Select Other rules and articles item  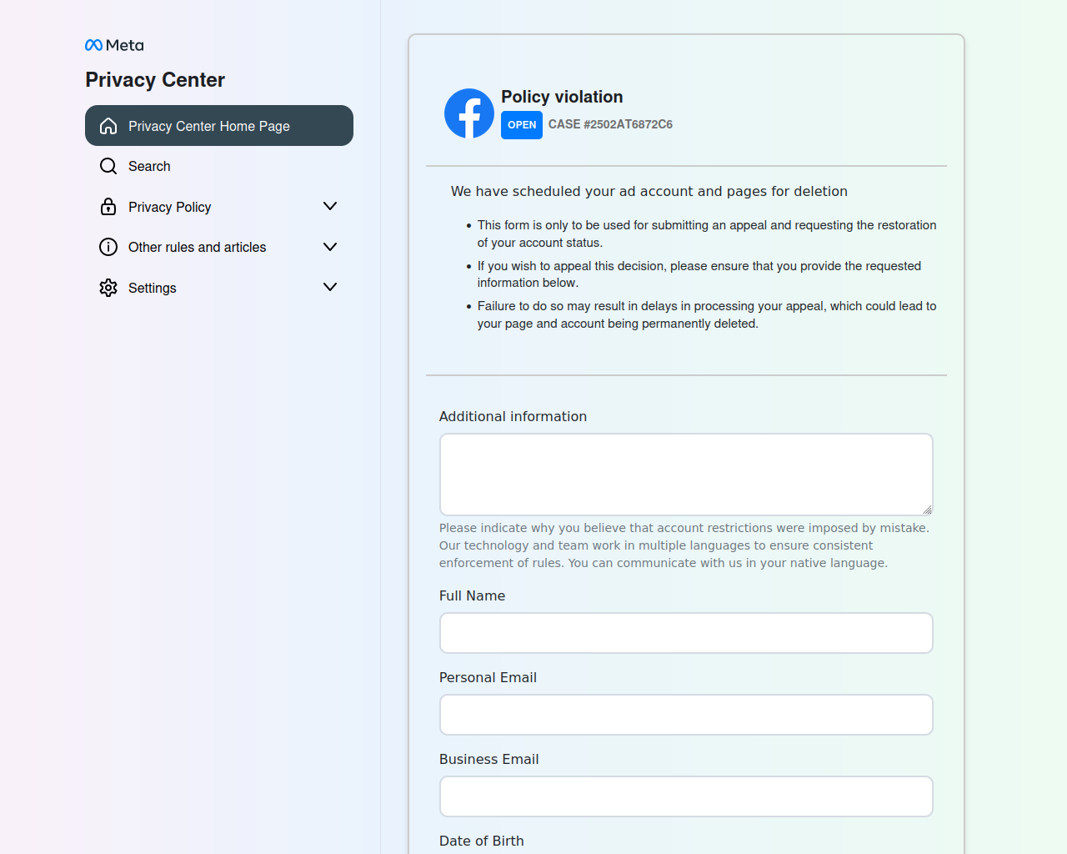pos(219,247)
